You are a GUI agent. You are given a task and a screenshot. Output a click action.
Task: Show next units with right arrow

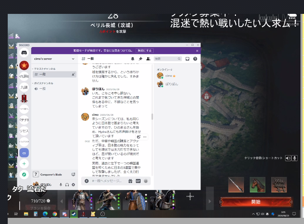tap(210, 201)
